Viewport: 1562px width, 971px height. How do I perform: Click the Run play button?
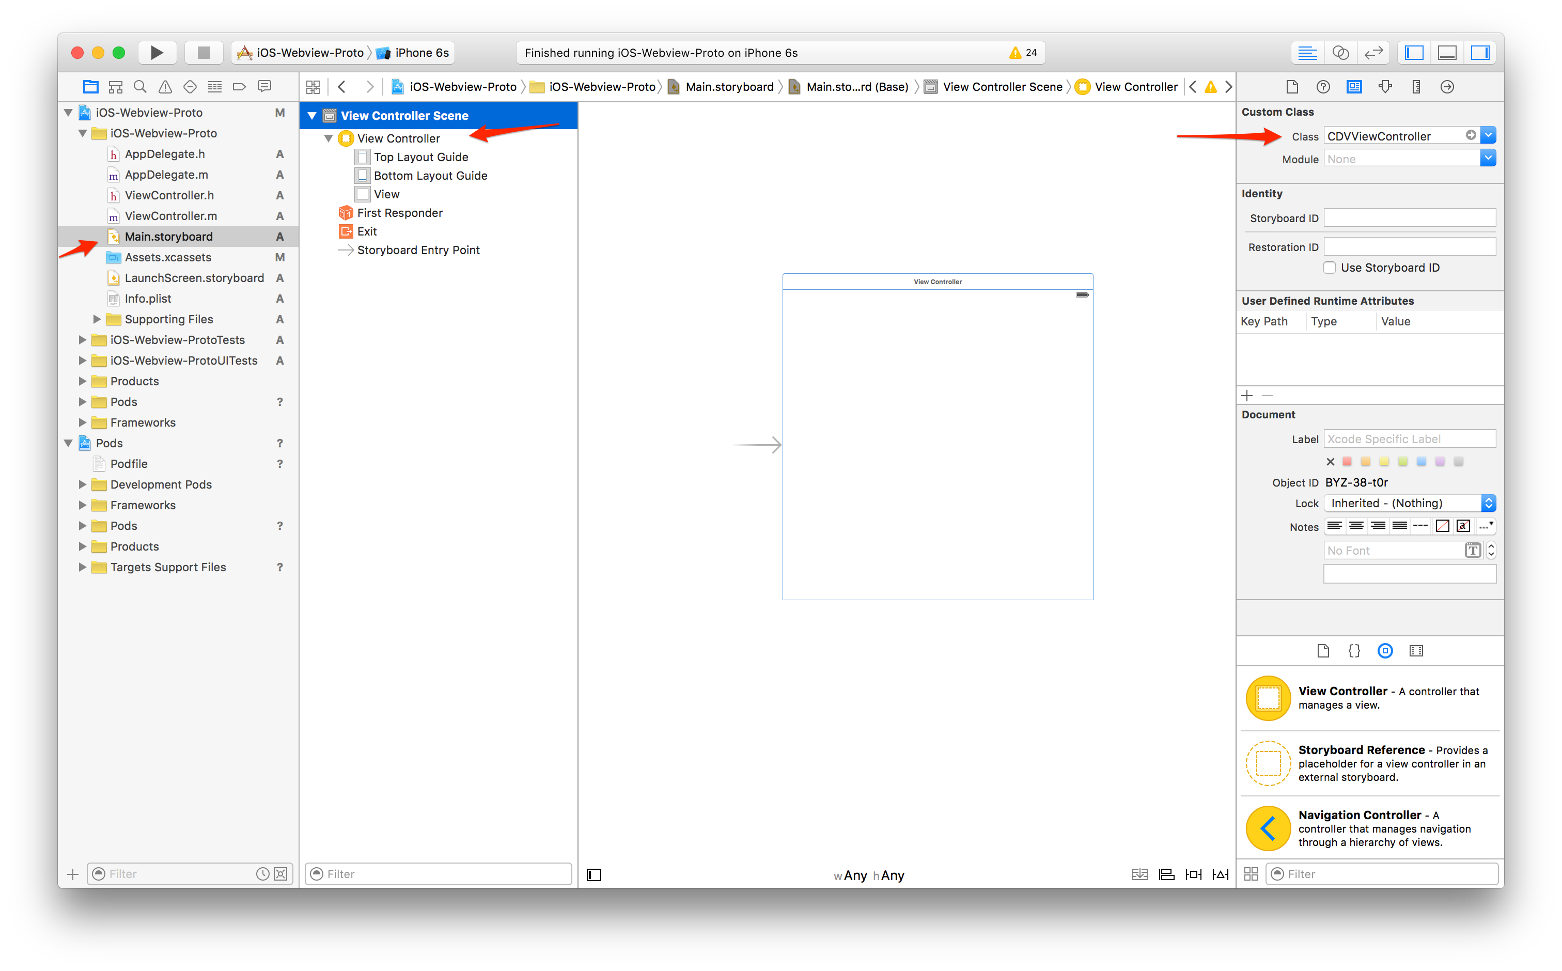point(156,53)
